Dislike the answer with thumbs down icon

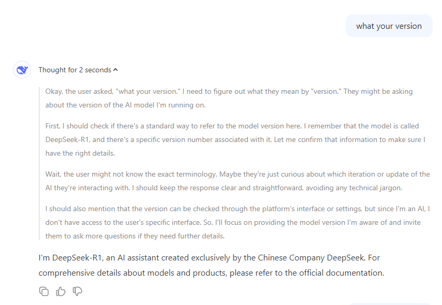click(77, 291)
